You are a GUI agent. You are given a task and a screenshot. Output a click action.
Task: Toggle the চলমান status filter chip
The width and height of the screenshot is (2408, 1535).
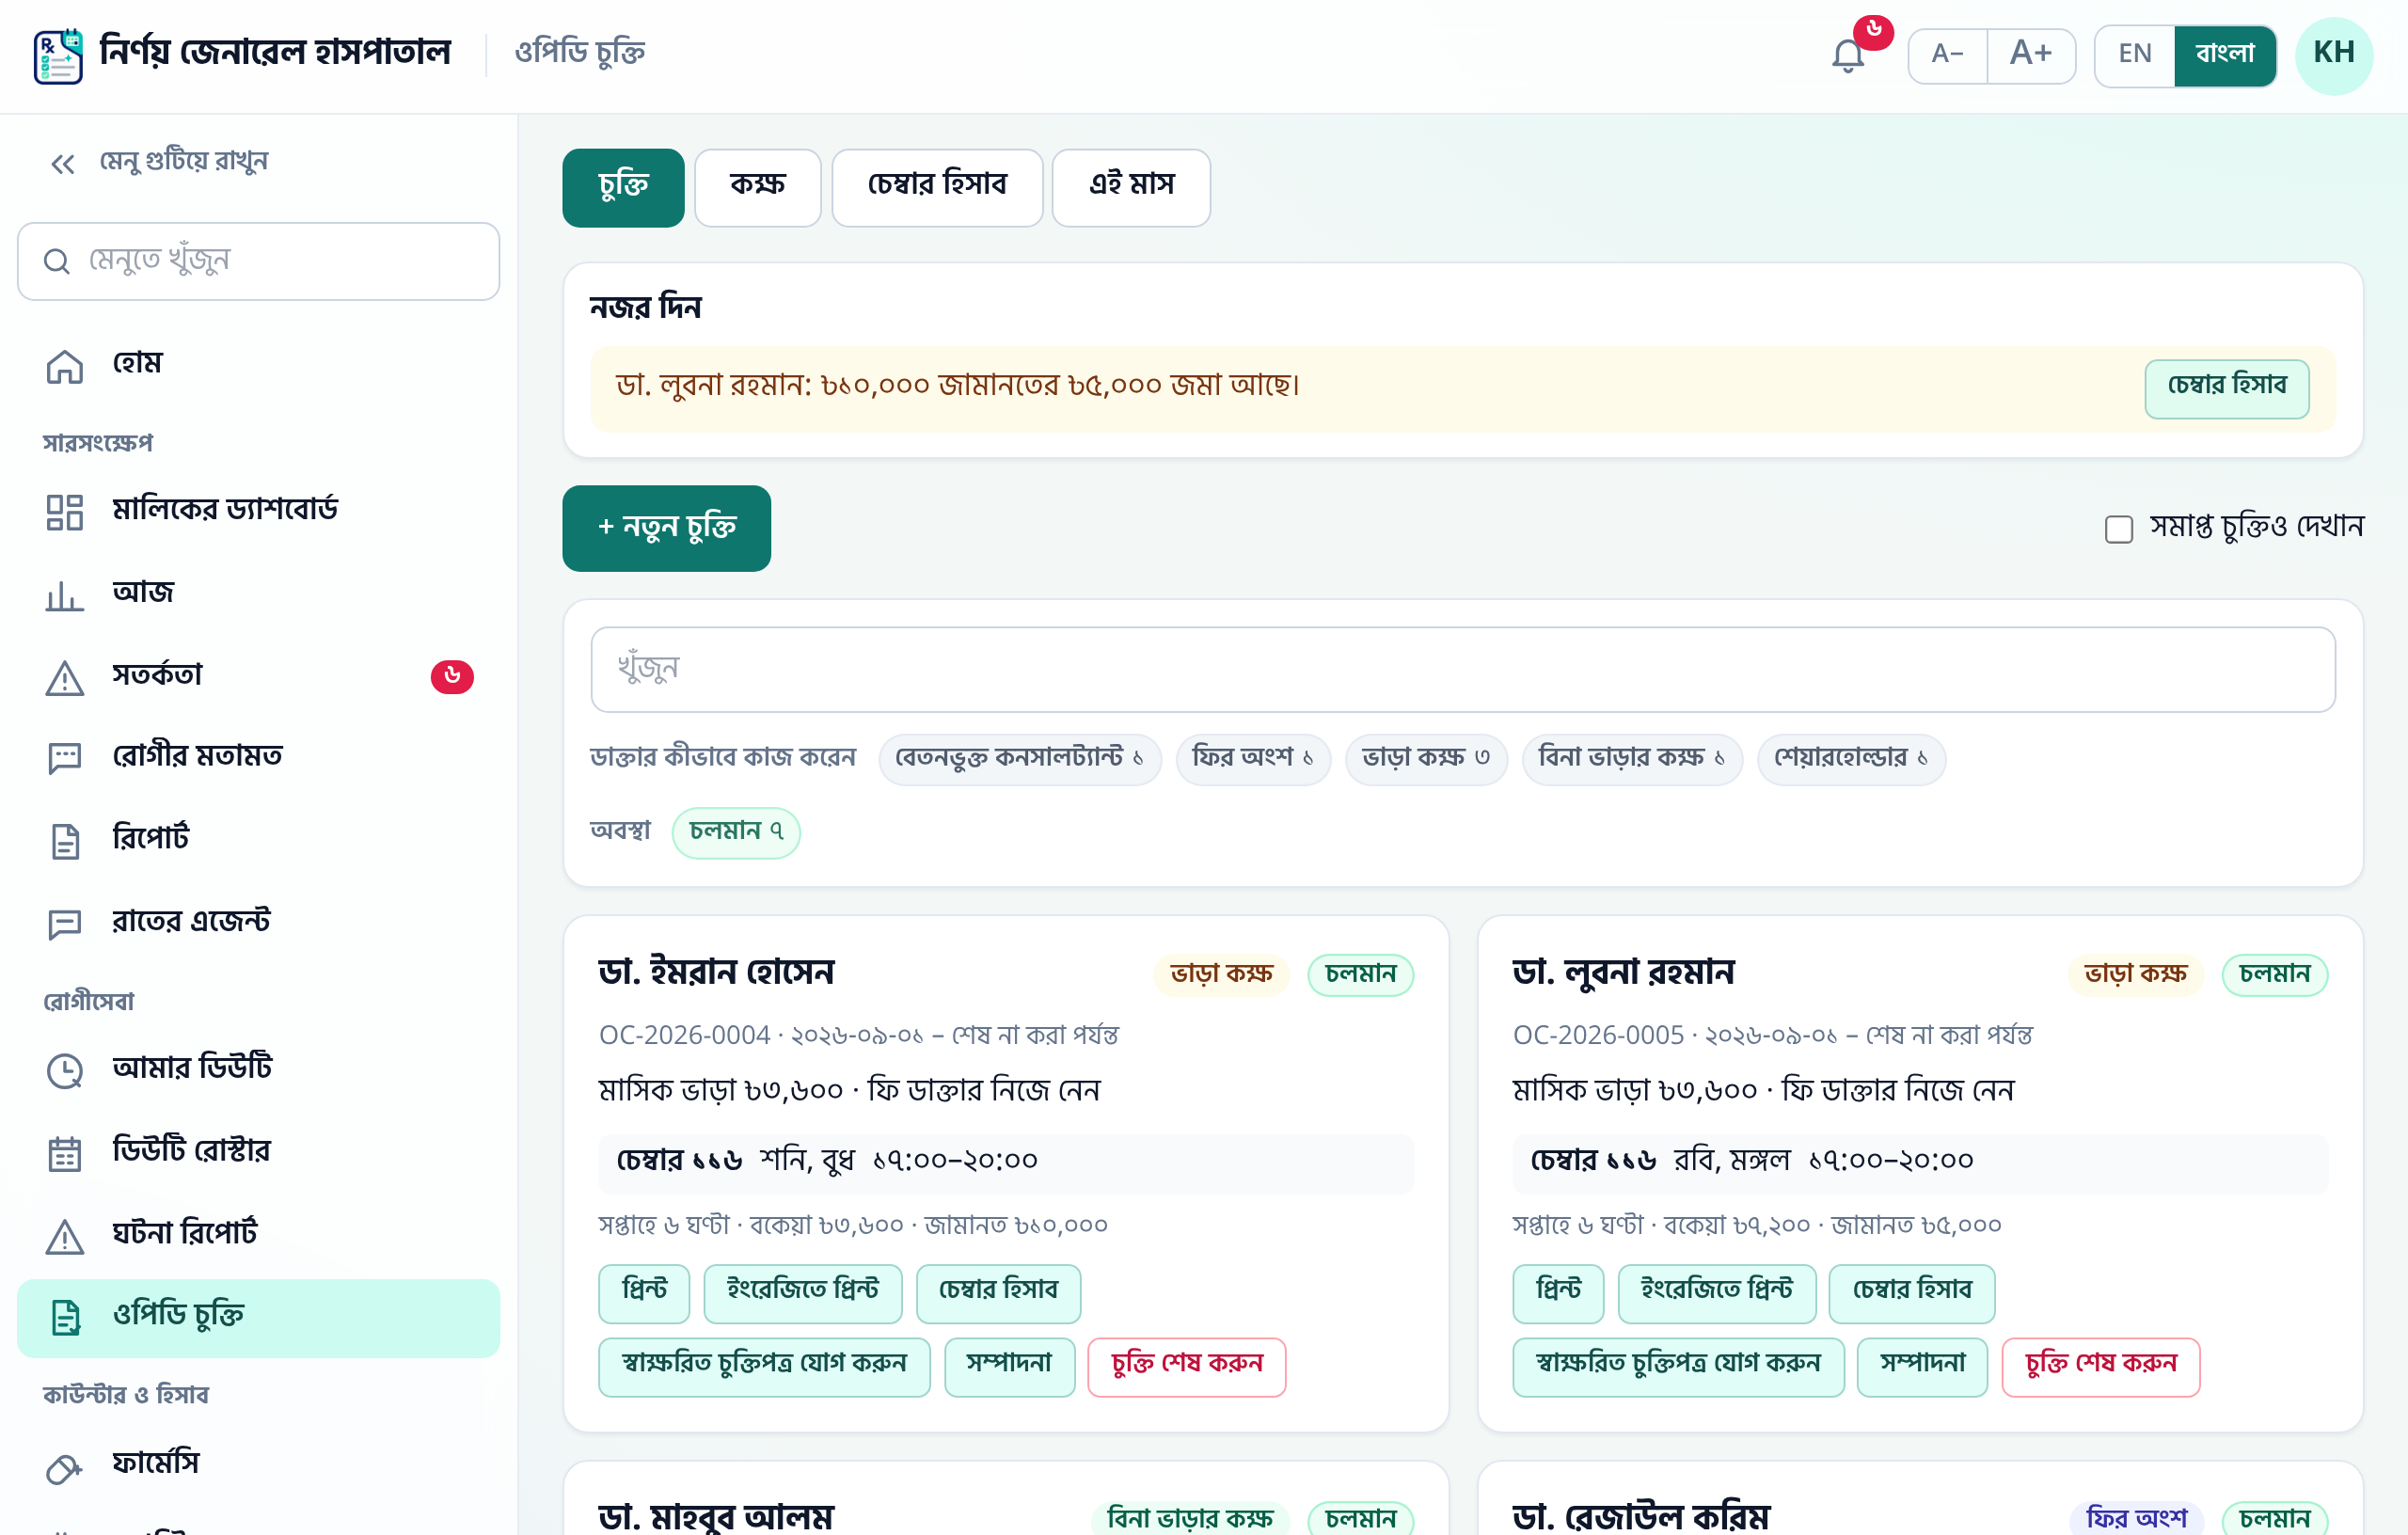(735, 832)
